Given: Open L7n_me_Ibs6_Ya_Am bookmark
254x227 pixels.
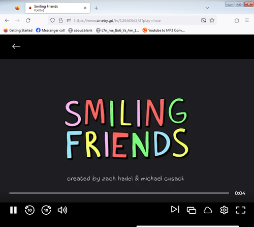Looking at the screenshot, I should (x=117, y=31).
